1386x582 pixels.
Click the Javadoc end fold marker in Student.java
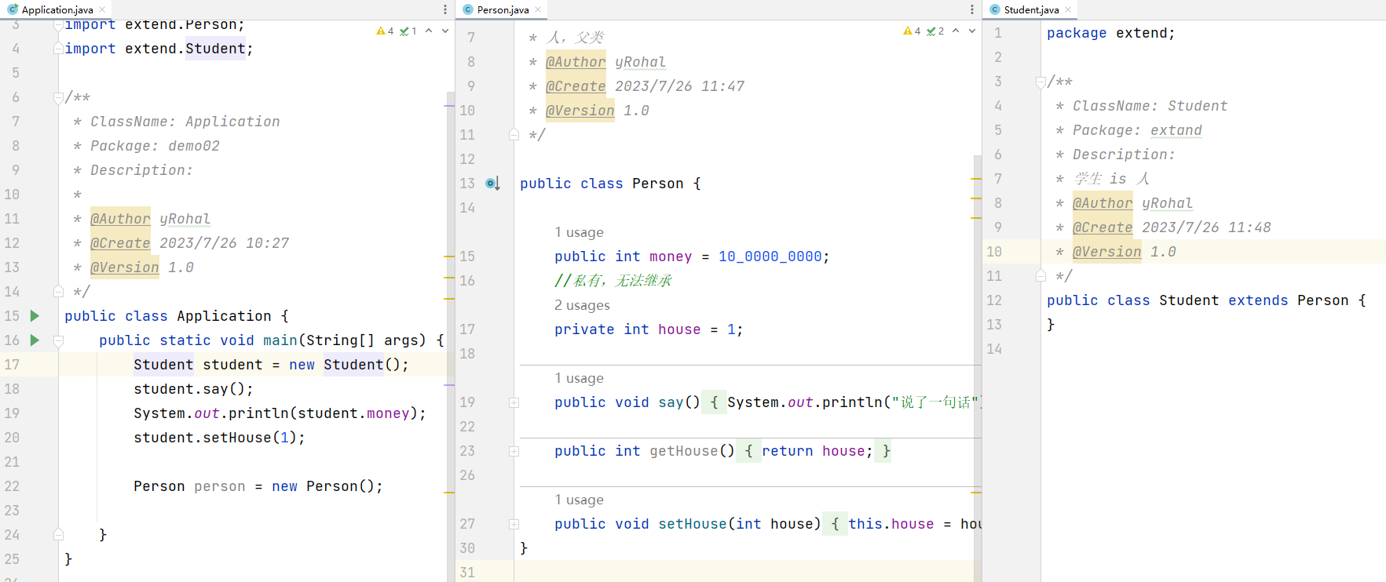1040,276
